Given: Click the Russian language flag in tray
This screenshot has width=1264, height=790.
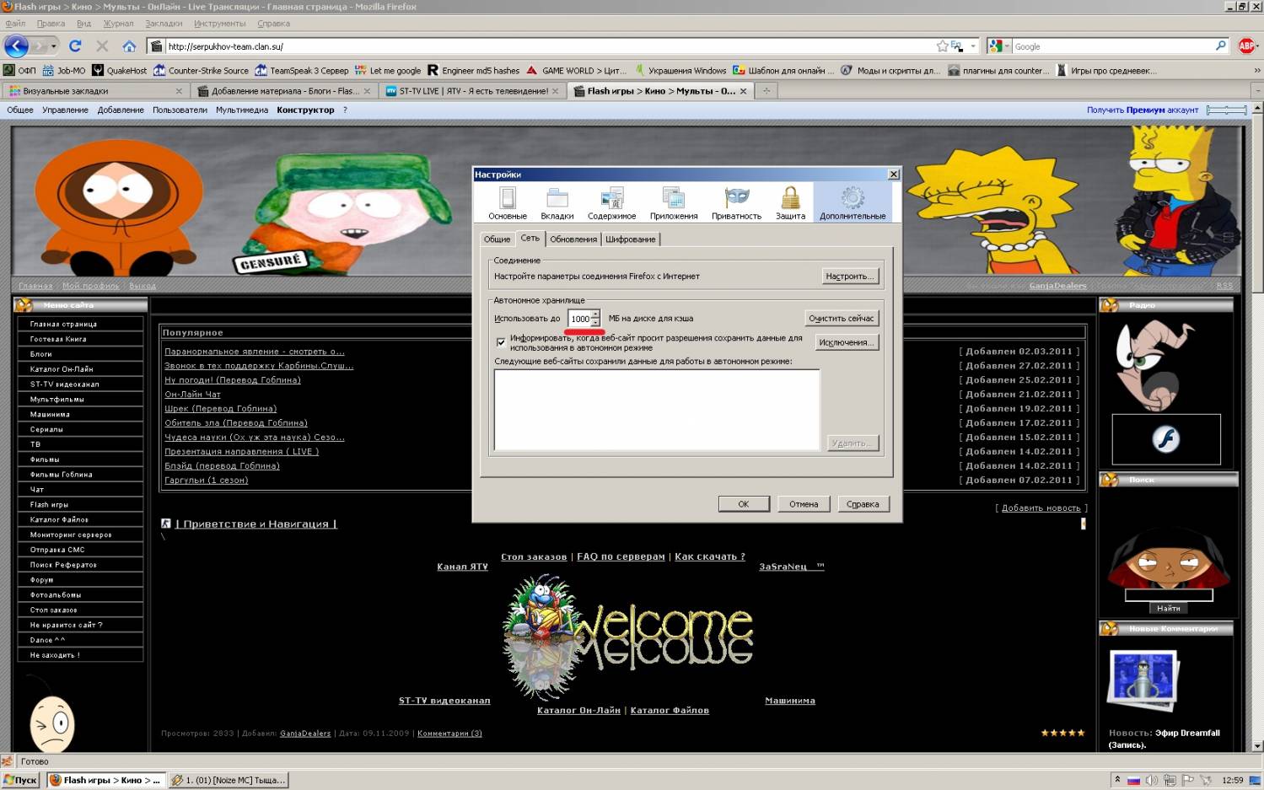Looking at the screenshot, I should pyautogui.click(x=1133, y=780).
